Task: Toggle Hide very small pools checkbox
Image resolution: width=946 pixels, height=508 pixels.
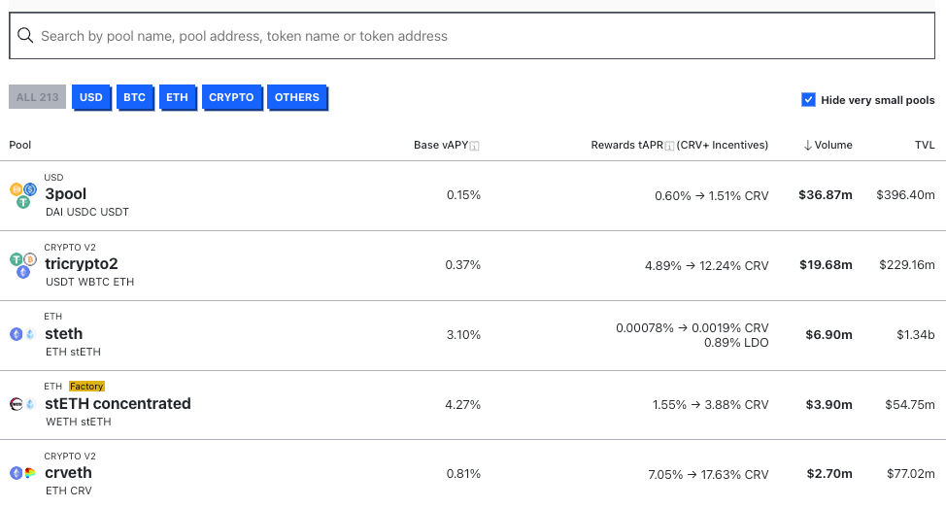Action: (x=808, y=99)
